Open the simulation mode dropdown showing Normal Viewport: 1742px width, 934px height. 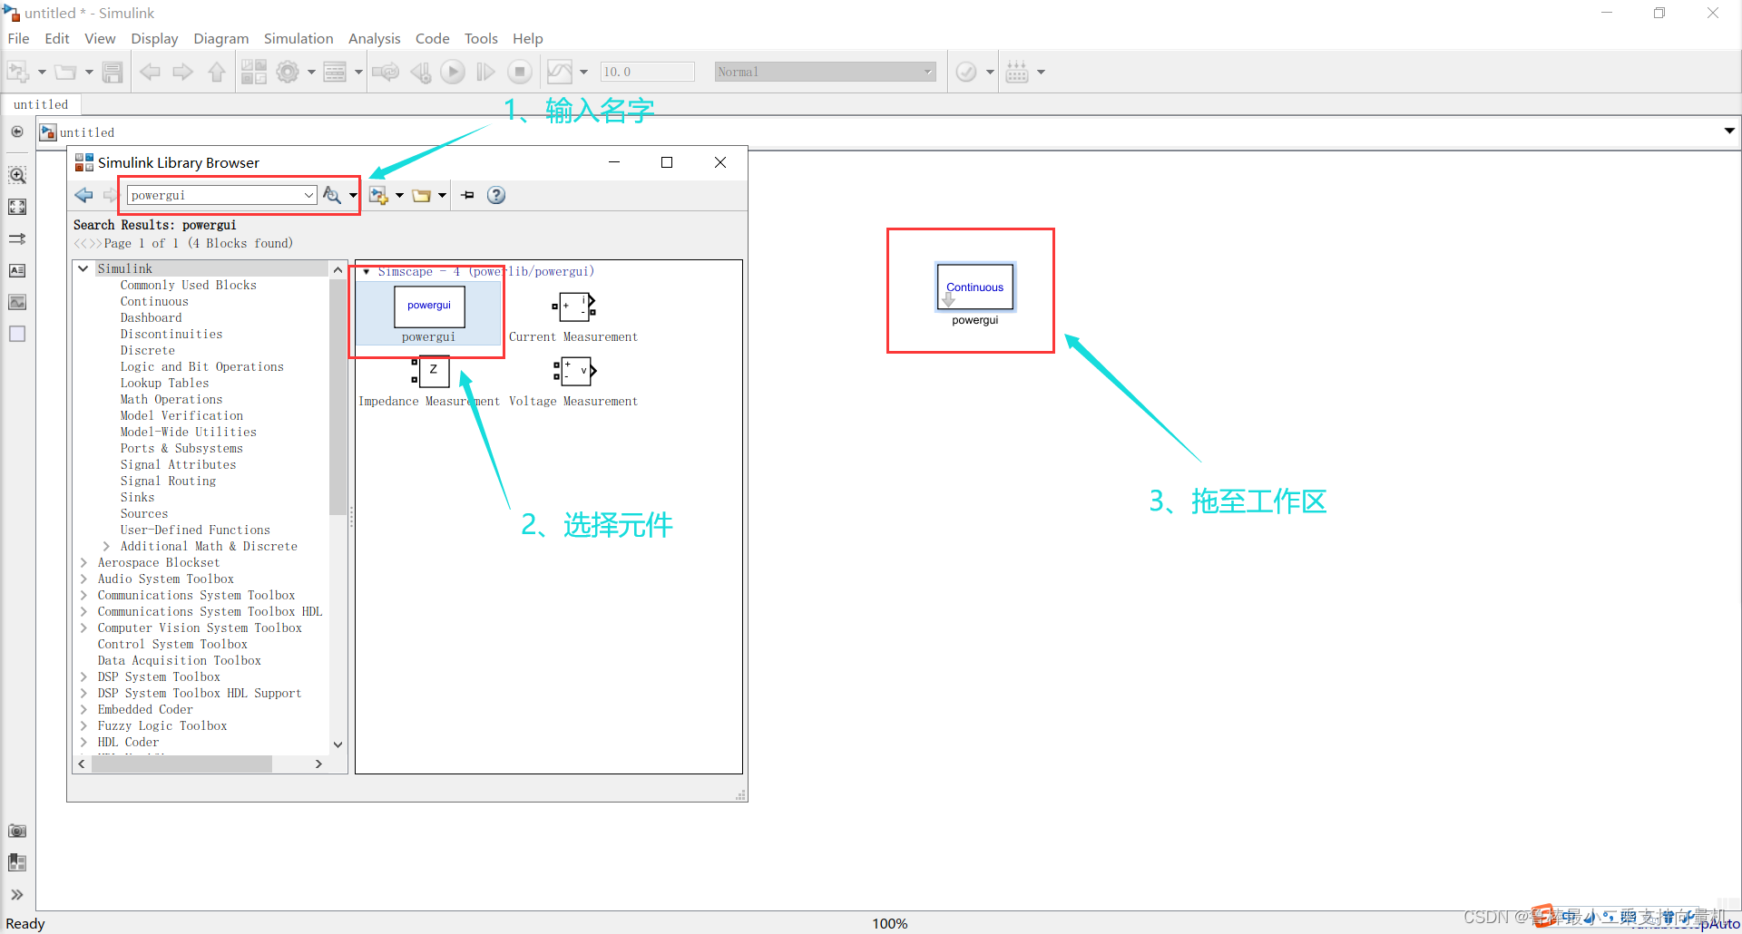point(927,72)
